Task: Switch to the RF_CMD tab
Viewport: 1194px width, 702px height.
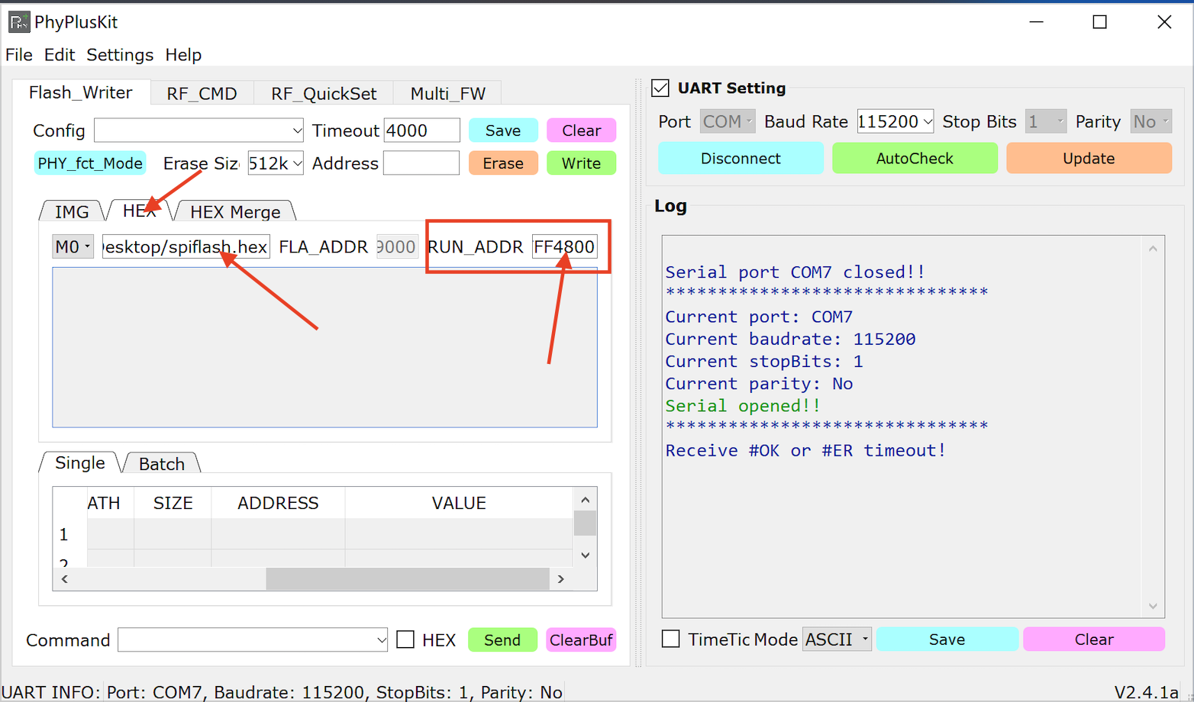Action: click(x=201, y=92)
